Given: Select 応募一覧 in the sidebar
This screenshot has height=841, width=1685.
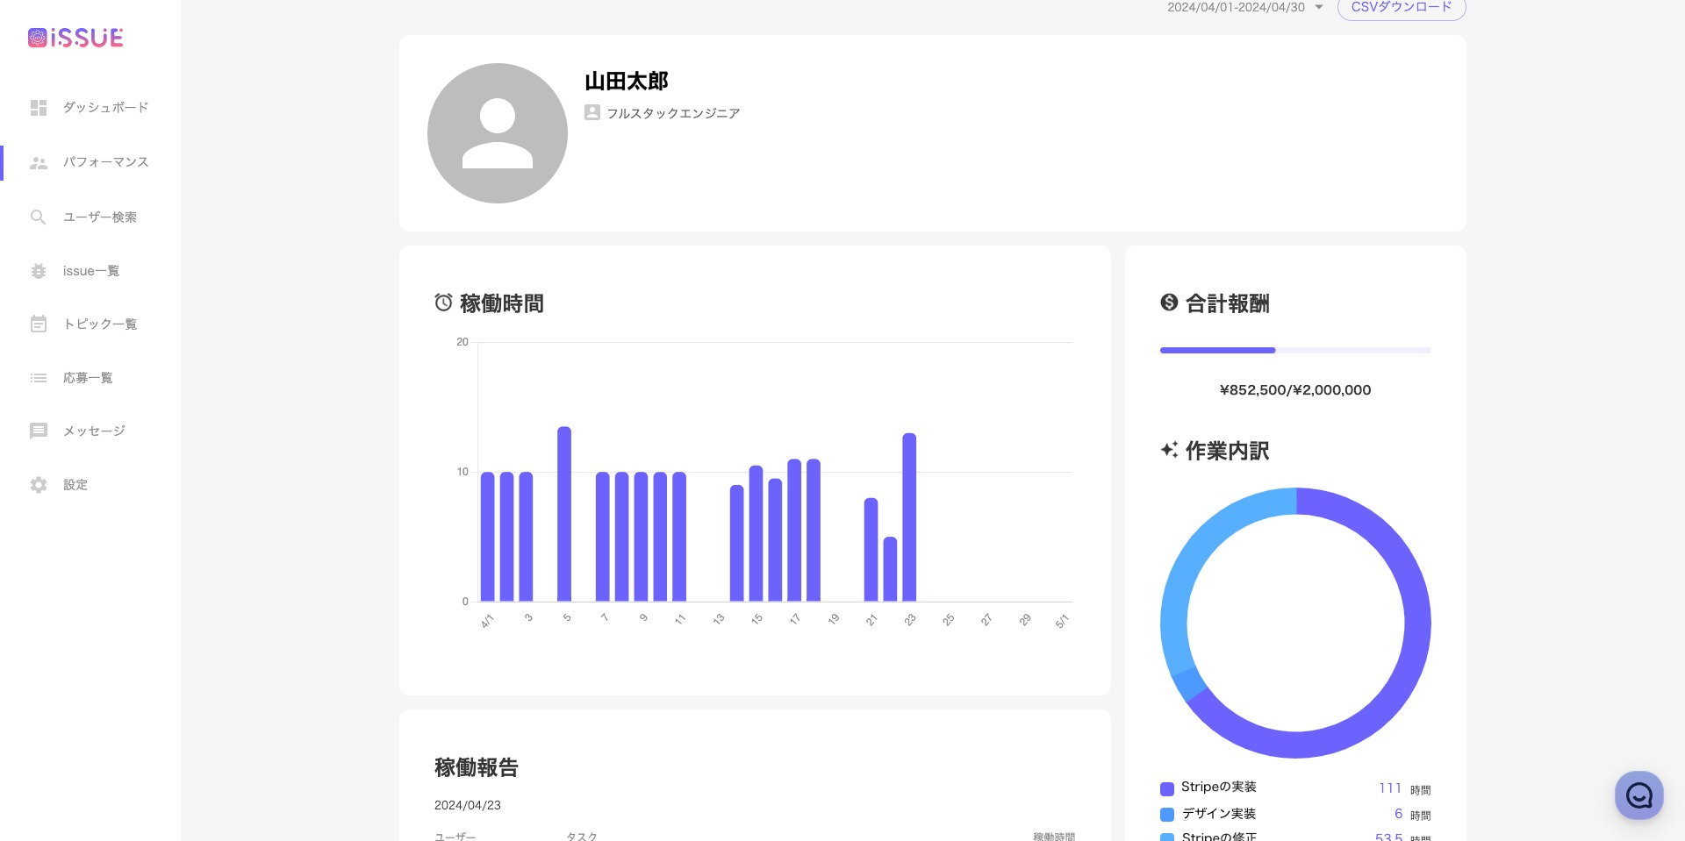Looking at the screenshot, I should click(x=88, y=377).
